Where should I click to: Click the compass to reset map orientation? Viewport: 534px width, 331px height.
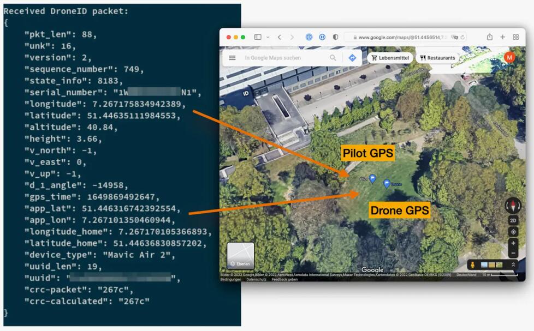pyautogui.click(x=513, y=206)
